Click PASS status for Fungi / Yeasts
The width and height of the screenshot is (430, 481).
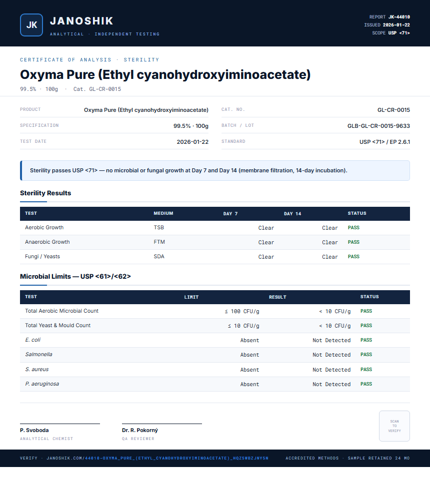(353, 256)
